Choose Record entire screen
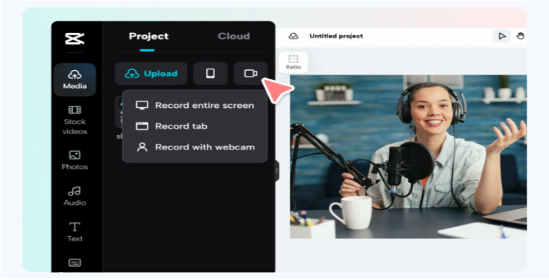 click(194, 105)
